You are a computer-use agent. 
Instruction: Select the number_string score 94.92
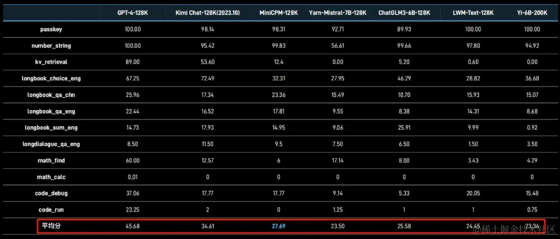[532, 46]
